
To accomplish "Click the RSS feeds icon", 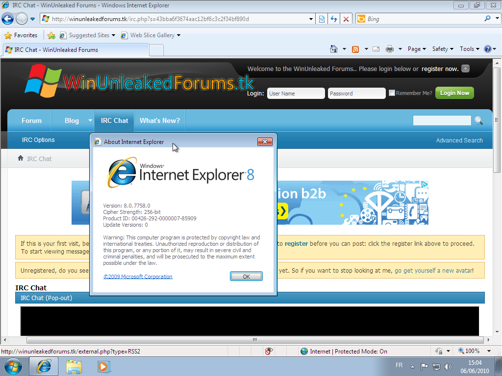I will [x=355, y=49].
